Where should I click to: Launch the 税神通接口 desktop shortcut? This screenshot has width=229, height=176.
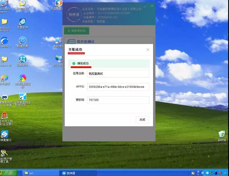(x=4, y=134)
